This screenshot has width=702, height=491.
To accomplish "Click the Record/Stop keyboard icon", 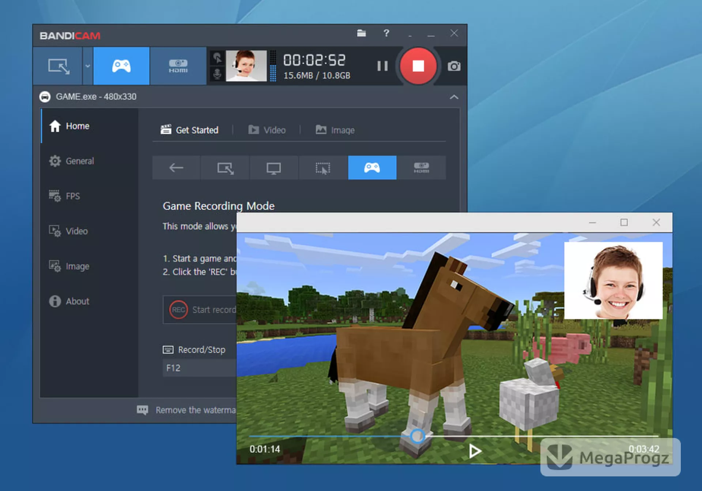I will pyautogui.click(x=168, y=350).
